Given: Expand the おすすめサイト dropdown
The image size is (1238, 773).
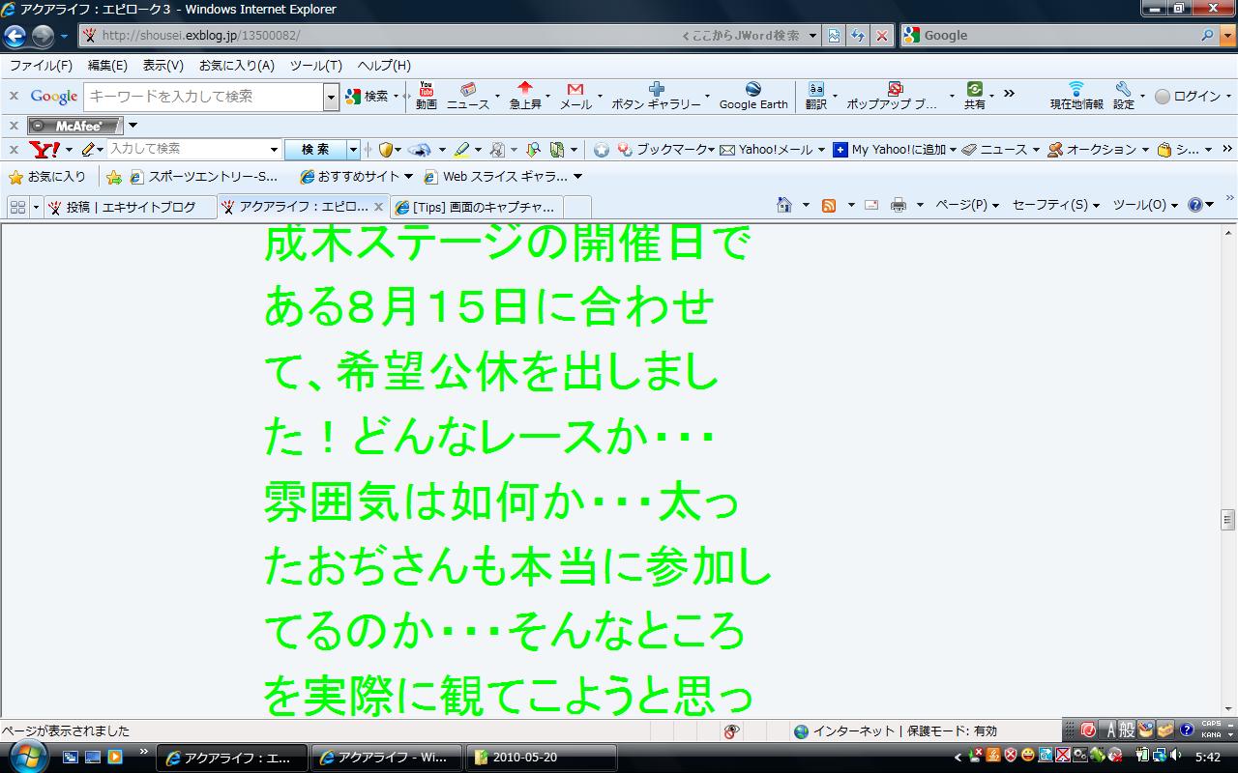Looking at the screenshot, I should 408,177.
